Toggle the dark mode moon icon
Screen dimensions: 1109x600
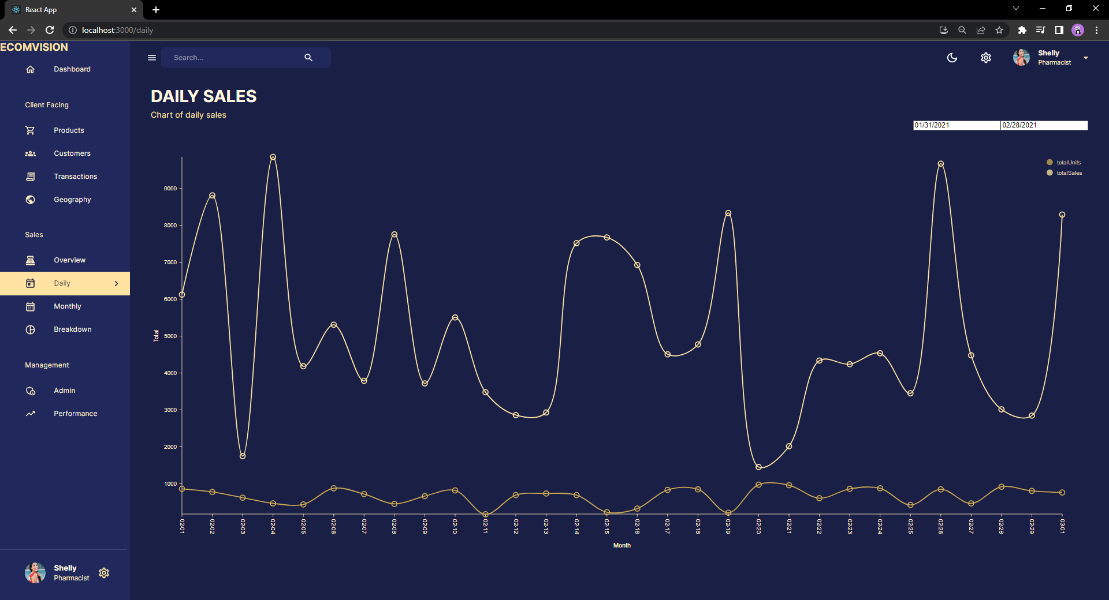click(x=952, y=58)
